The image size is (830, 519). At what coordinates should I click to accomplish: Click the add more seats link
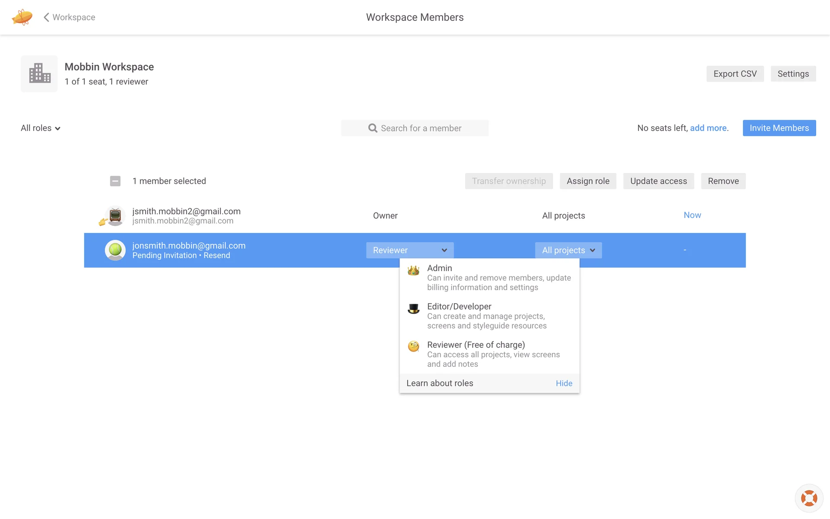click(708, 128)
